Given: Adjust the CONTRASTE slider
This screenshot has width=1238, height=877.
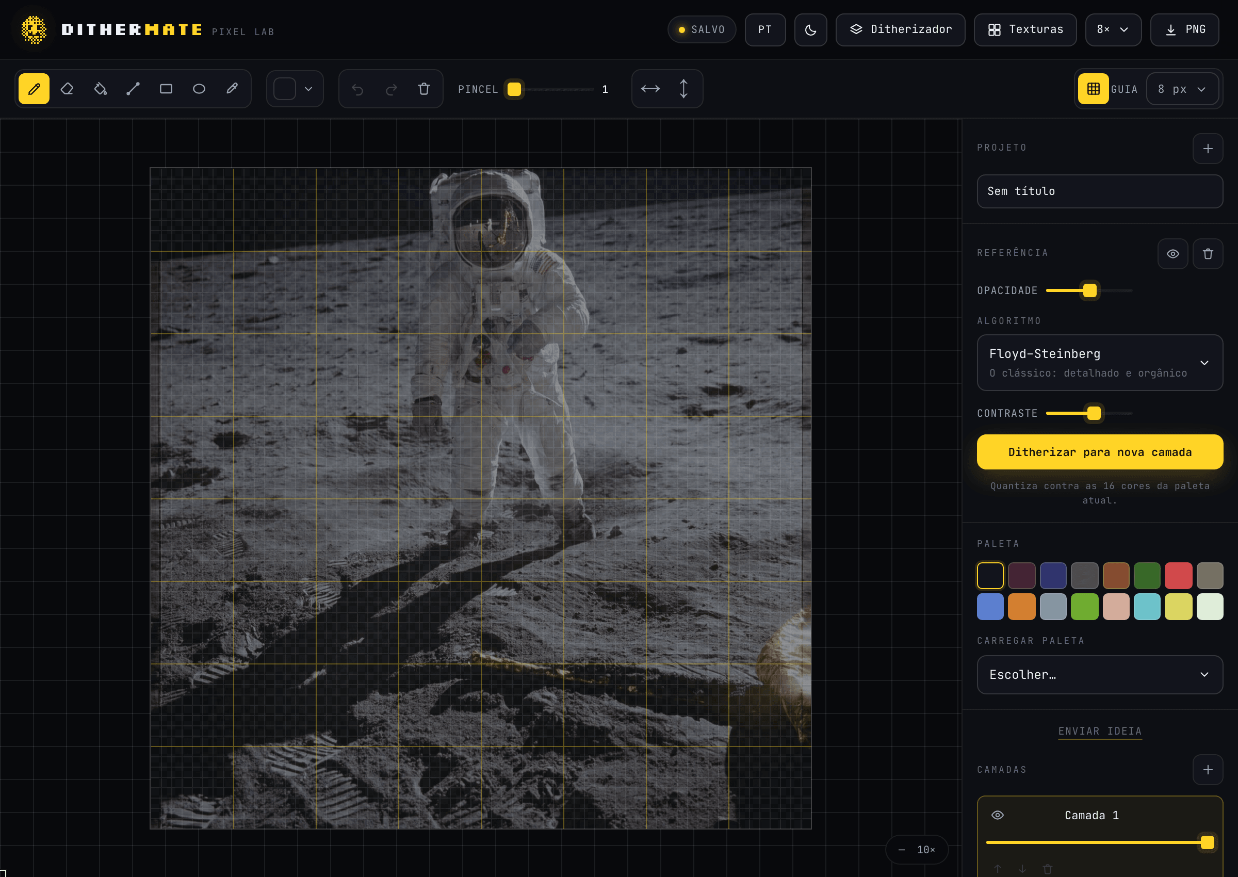Looking at the screenshot, I should [x=1089, y=413].
